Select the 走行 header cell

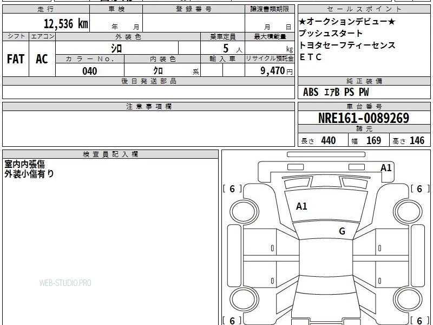46,9
